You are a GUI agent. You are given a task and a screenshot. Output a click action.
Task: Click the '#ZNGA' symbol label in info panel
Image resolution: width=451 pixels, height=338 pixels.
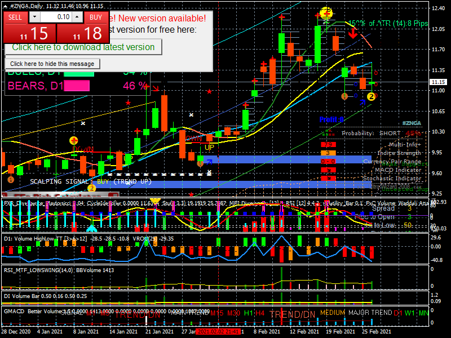[412, 123]
